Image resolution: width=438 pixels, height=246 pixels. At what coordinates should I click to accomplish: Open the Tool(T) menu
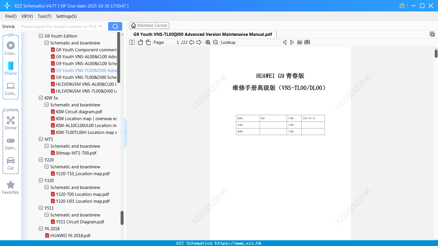point(45,16)
